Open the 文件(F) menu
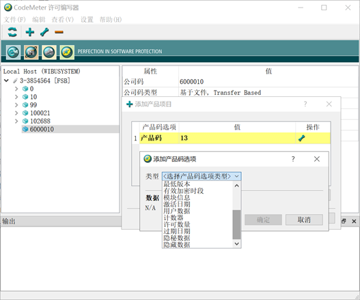Viewport: 360px width, 300px height. (x=15, y=20)
